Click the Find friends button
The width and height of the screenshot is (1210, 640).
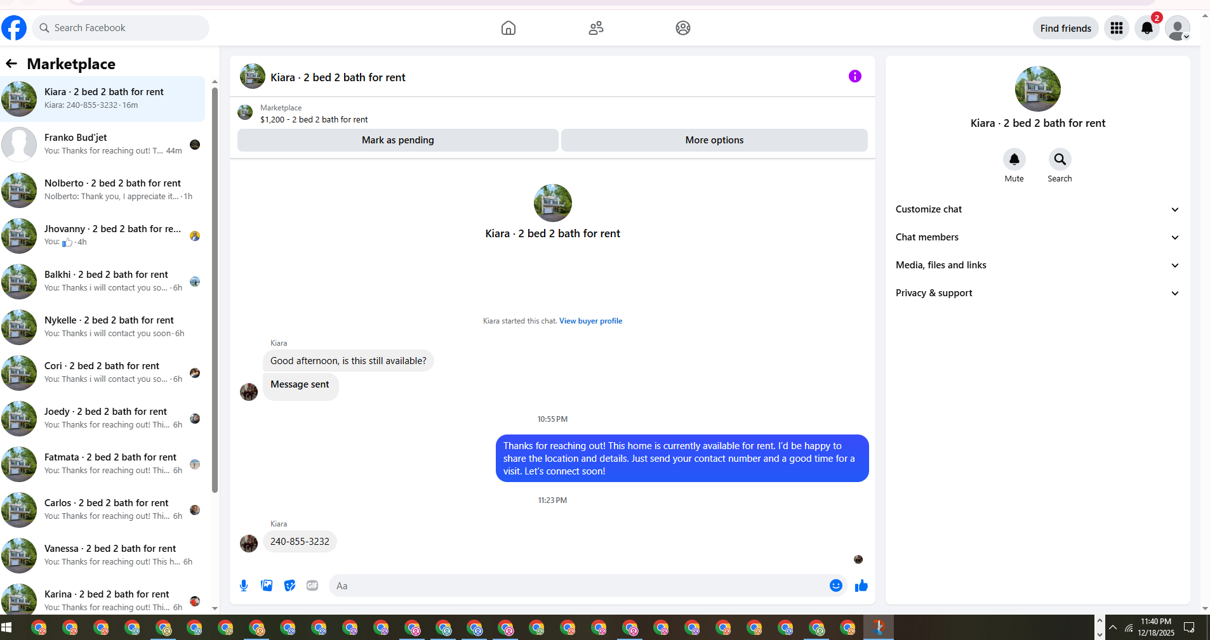[x=1066, y=28]
